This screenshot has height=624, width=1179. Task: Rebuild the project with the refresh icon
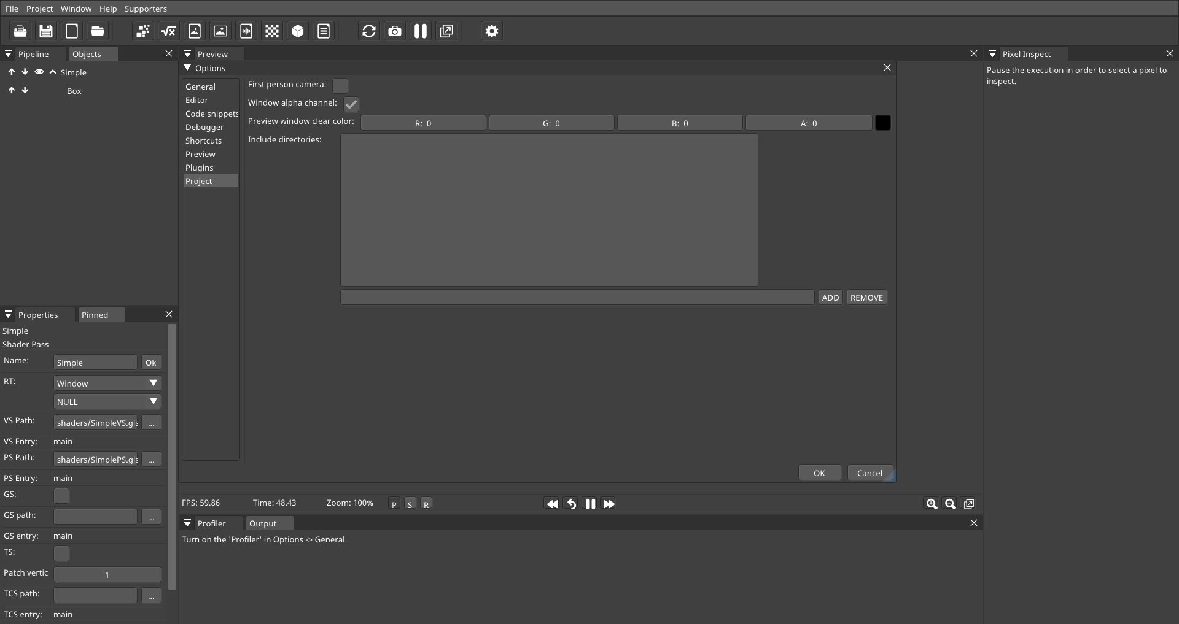368,31
